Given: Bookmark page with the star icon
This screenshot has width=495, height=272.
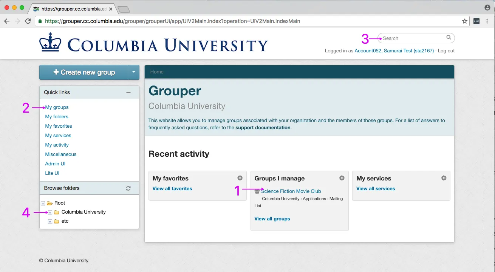Looking at the screenshot, I should coord(465,21).
